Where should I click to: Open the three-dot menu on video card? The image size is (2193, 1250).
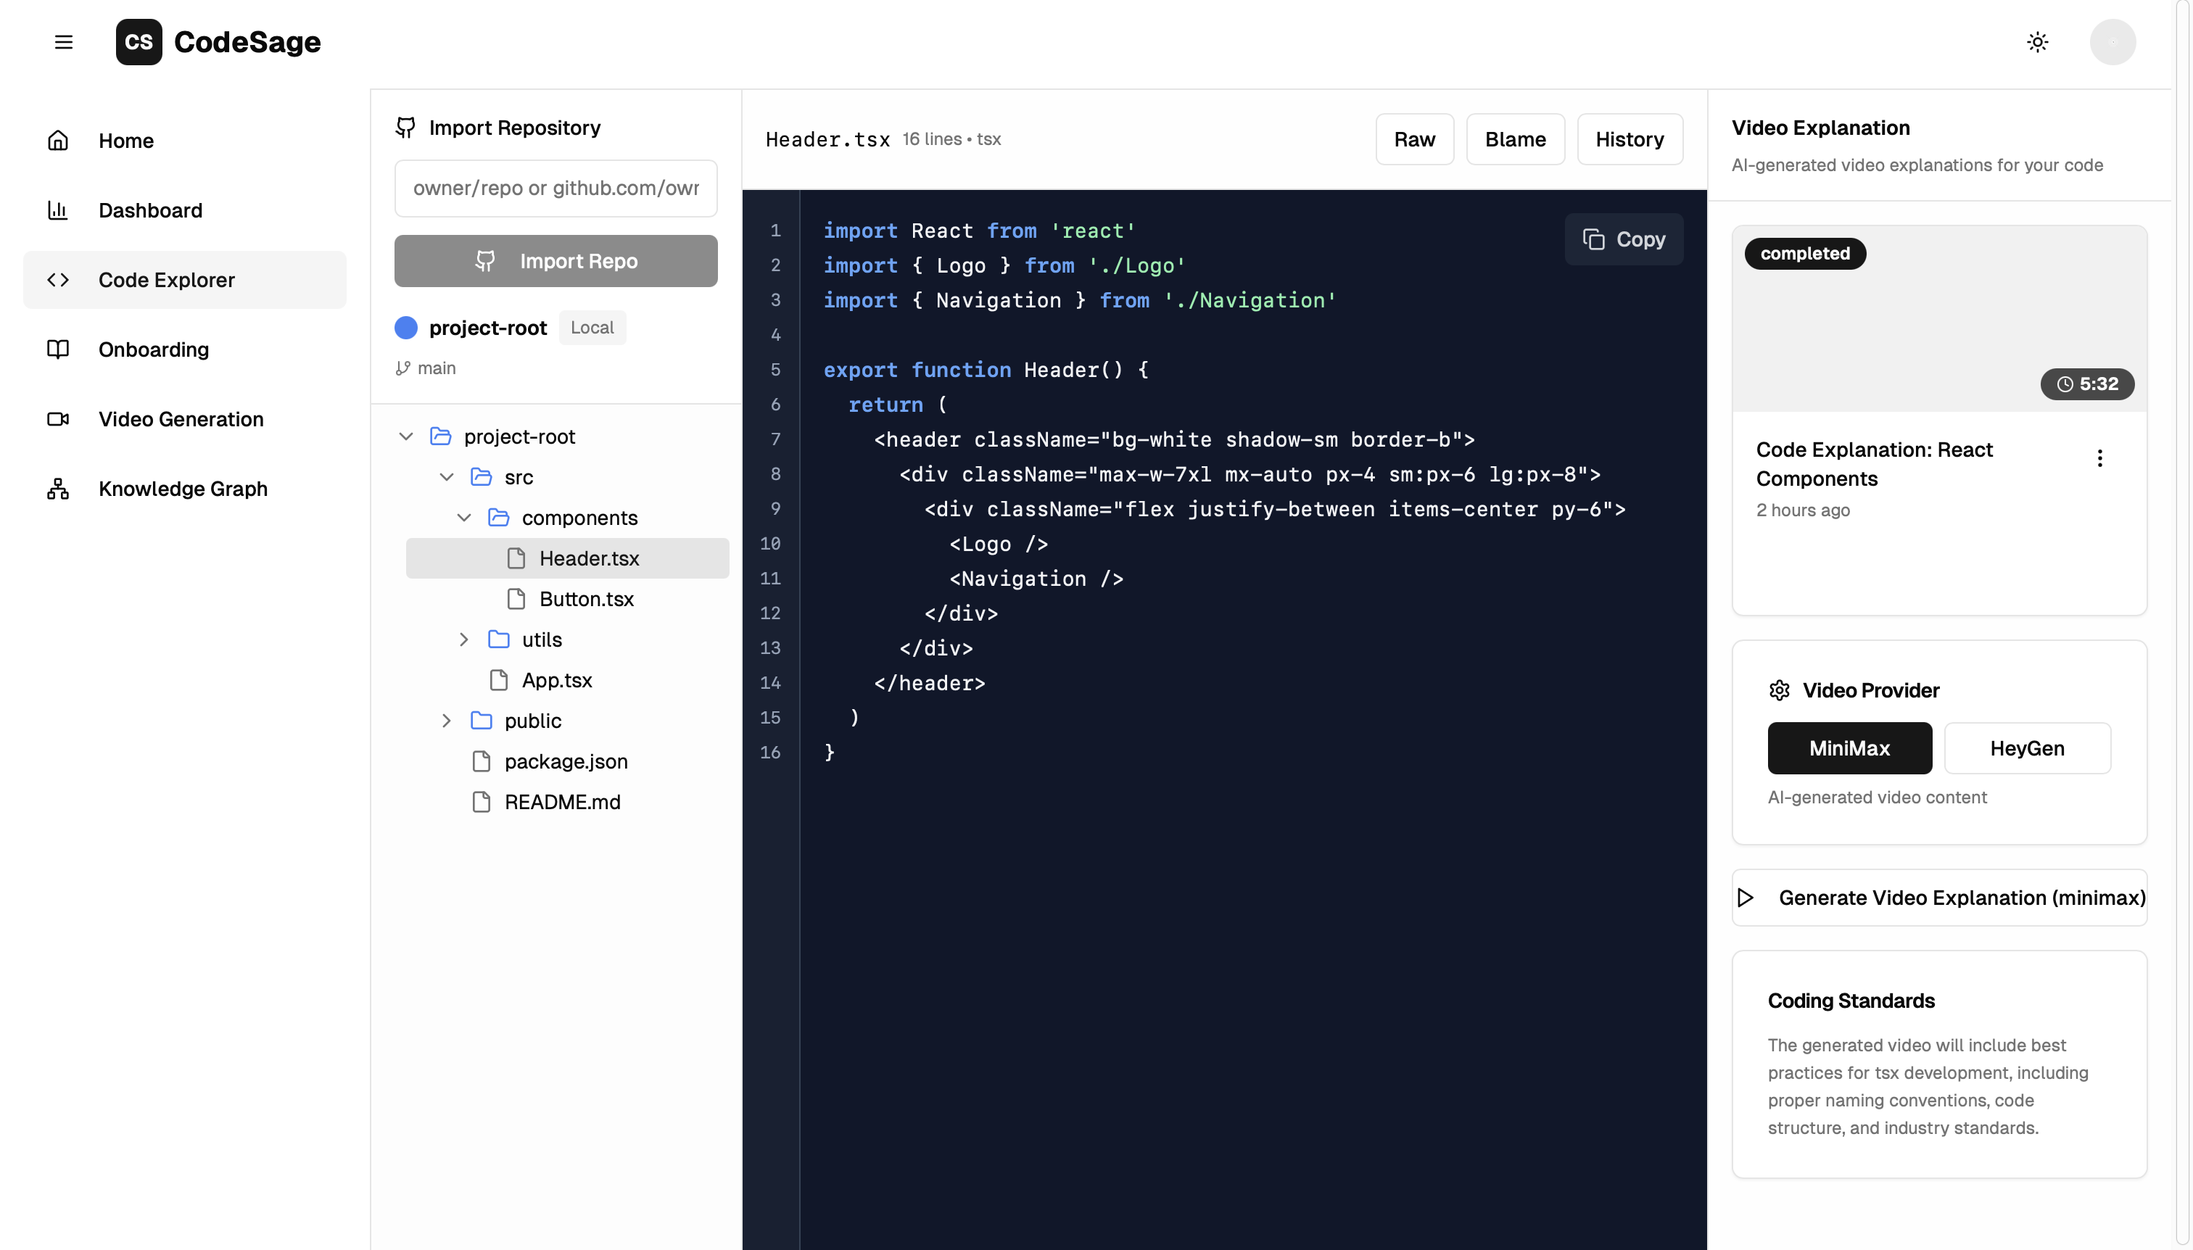pyautogui.click(x=2099, y=458)
